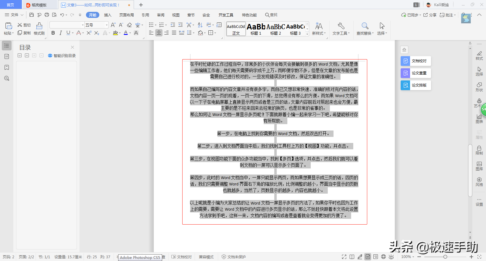Apply blue font color swatch
Screen dimensions: 486x261
coord(126,33)
